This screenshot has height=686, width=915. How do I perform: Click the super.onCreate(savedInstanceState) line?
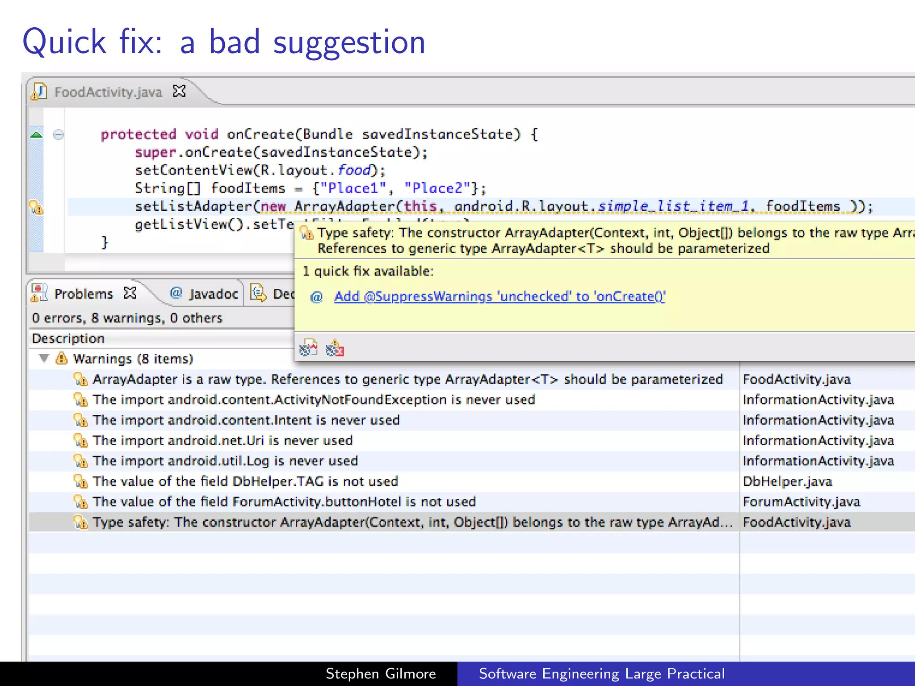coord(281,152)
